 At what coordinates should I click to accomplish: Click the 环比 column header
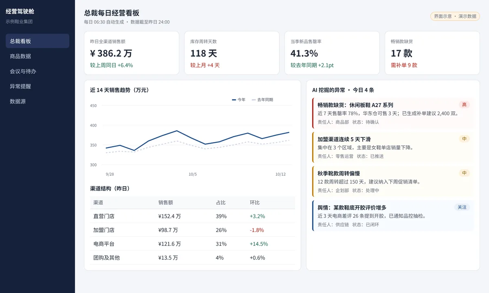coord(255,203)
